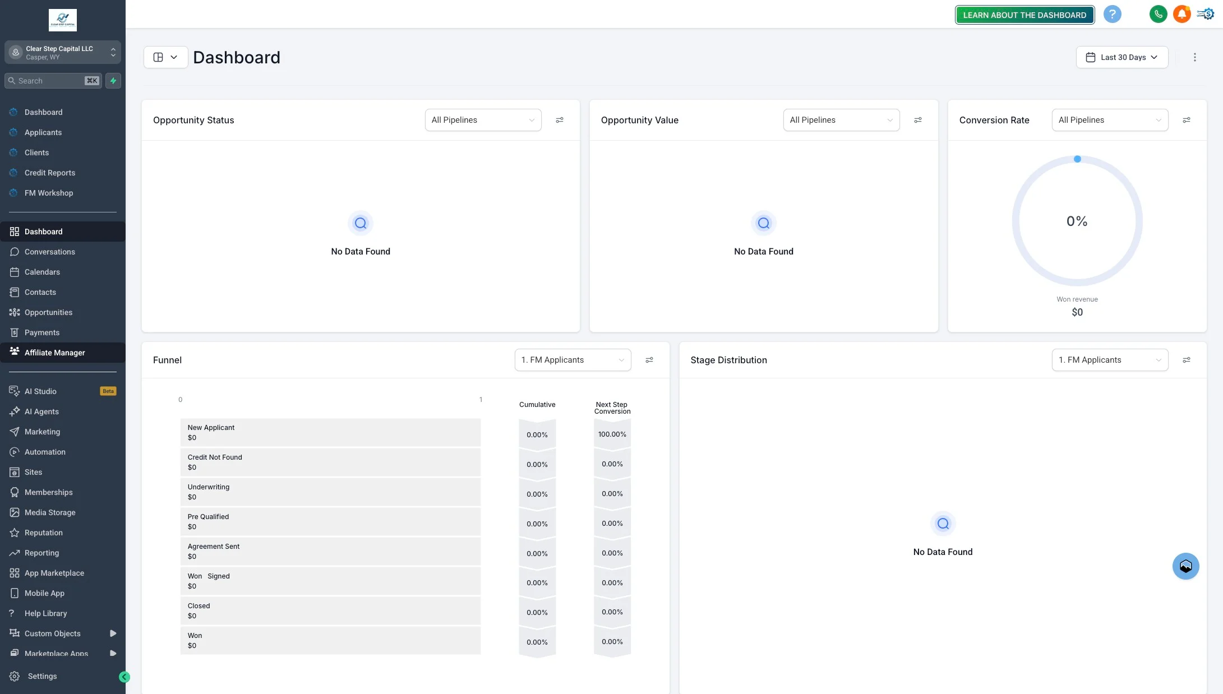Open Mobile App section

pos(63,593)
